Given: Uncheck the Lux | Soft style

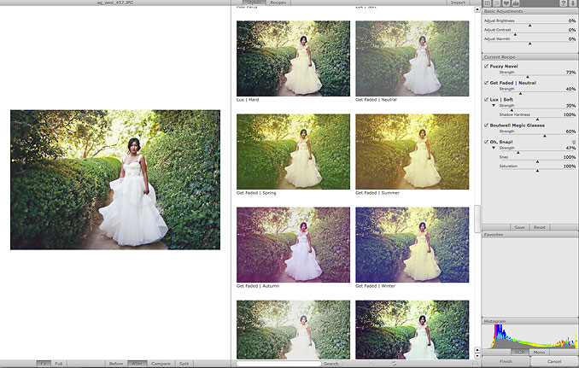Looking at the screenshot, I should (x=486, y=99).
